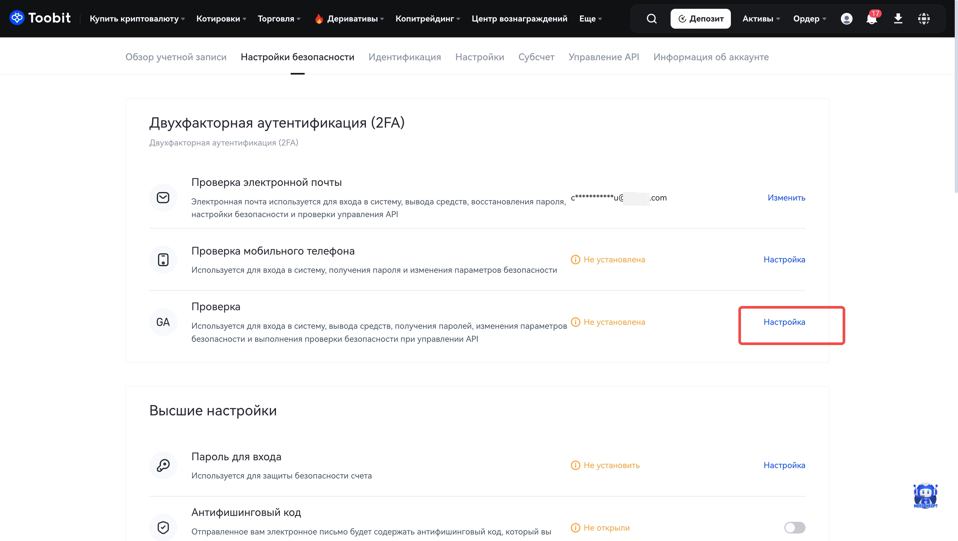Open the user profile icon
The height and width of the screenshot is (541, 958).
(x=846, y=19)
